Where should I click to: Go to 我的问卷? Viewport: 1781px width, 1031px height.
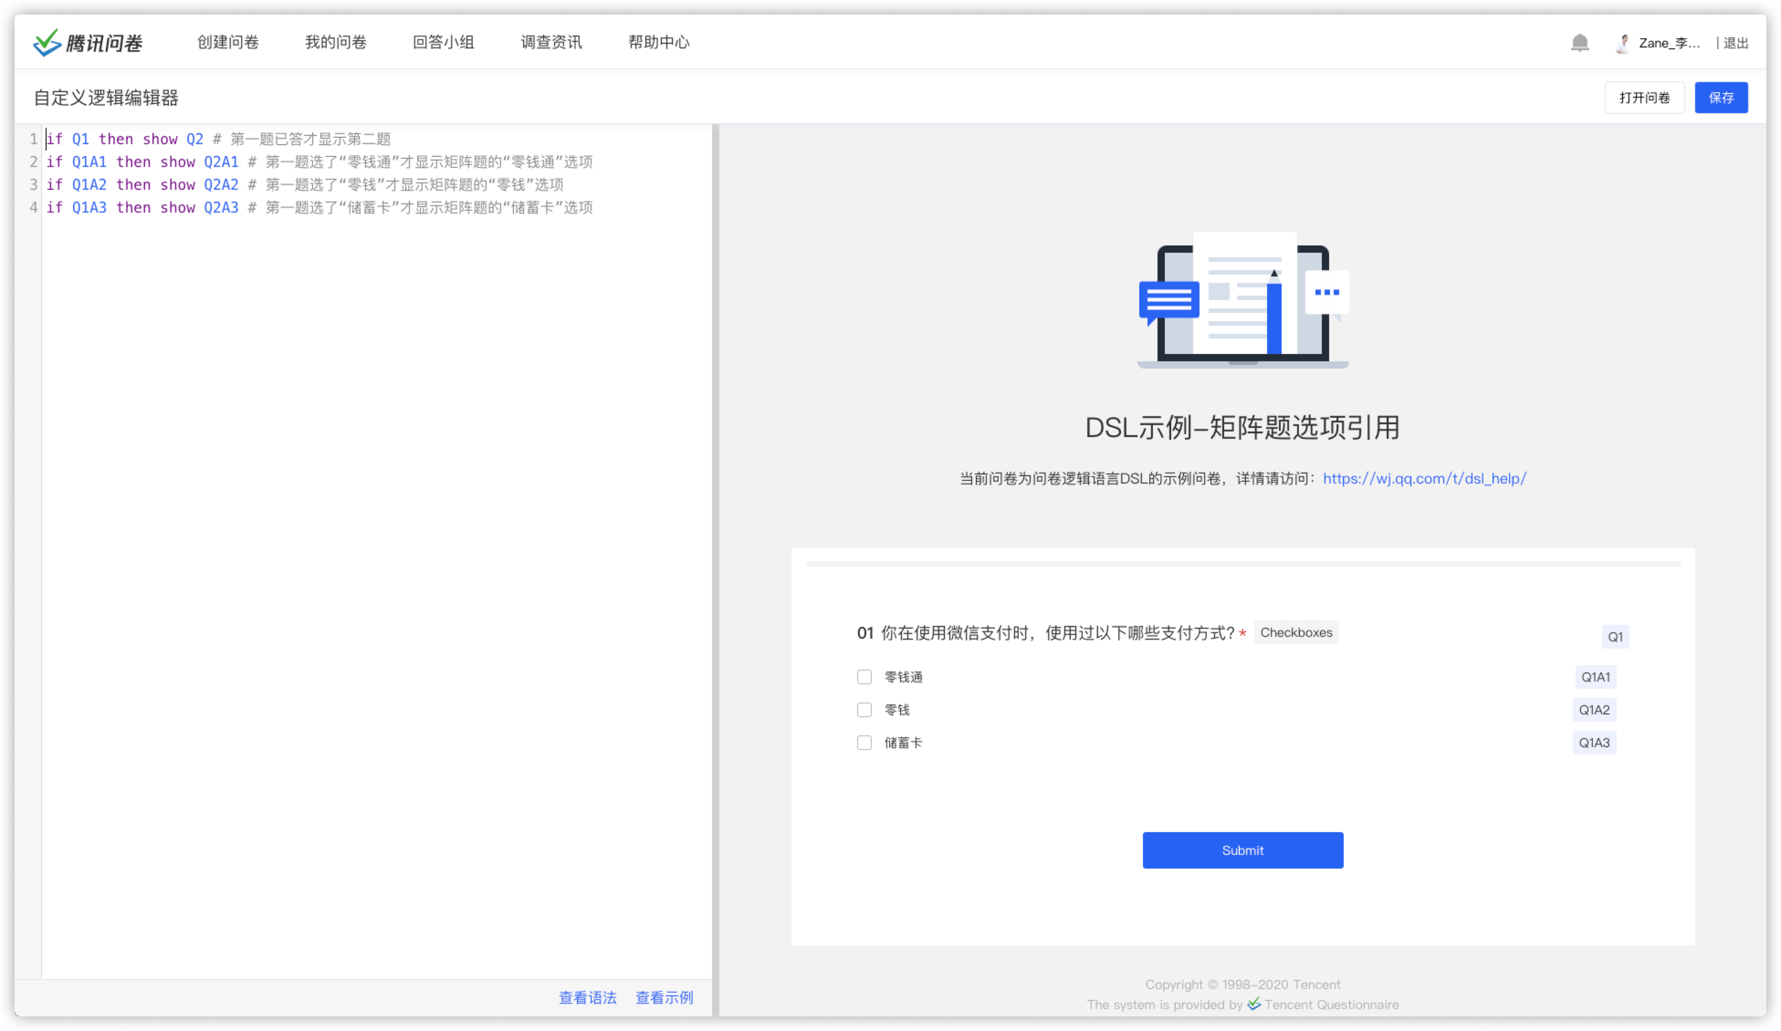pyautogui.click(x=335, y=42)
